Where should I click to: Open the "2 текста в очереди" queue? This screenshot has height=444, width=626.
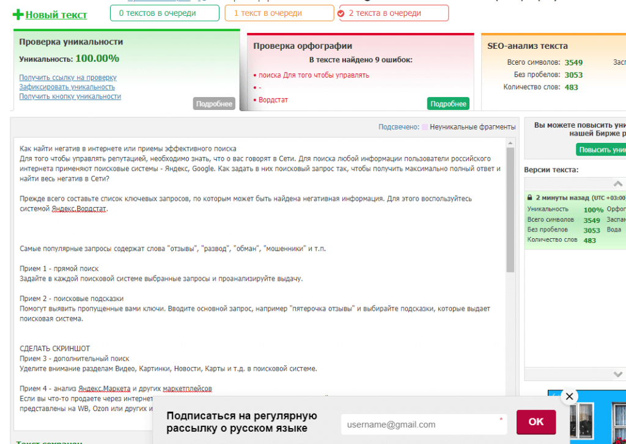tap(393, 13)
